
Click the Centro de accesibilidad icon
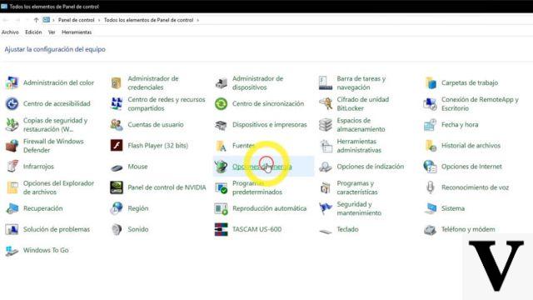pyautogui.click(x=12, y=103)
